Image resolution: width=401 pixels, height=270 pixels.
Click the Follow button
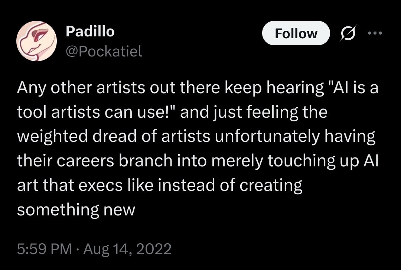[296, 33]
